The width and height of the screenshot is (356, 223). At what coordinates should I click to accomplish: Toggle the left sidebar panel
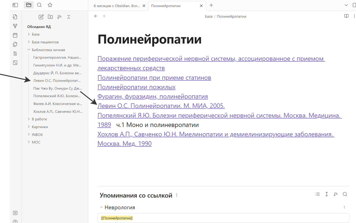pos(15,5)
